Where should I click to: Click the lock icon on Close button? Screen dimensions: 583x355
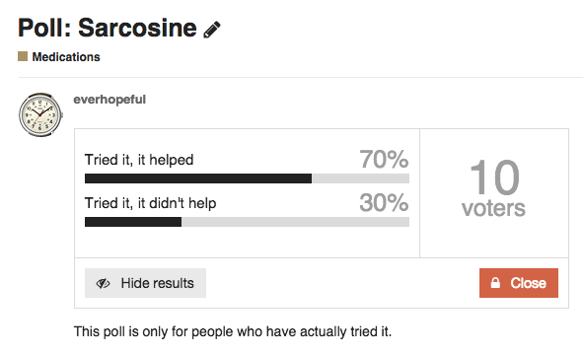[x=495, y=282]
